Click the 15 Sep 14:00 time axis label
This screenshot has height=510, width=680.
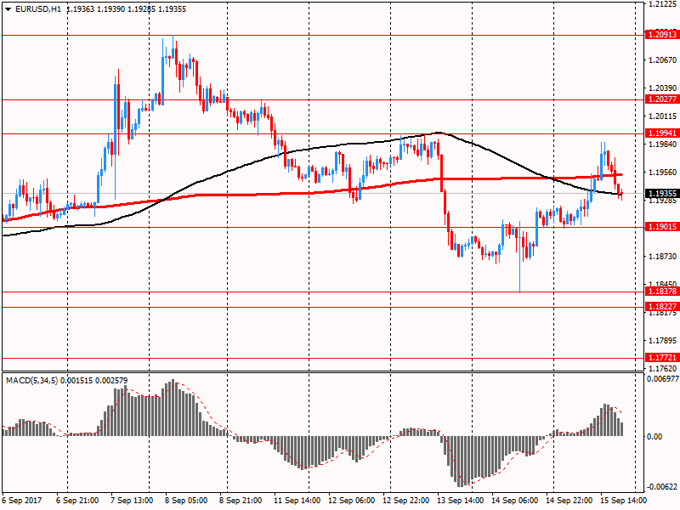(624, 501)
